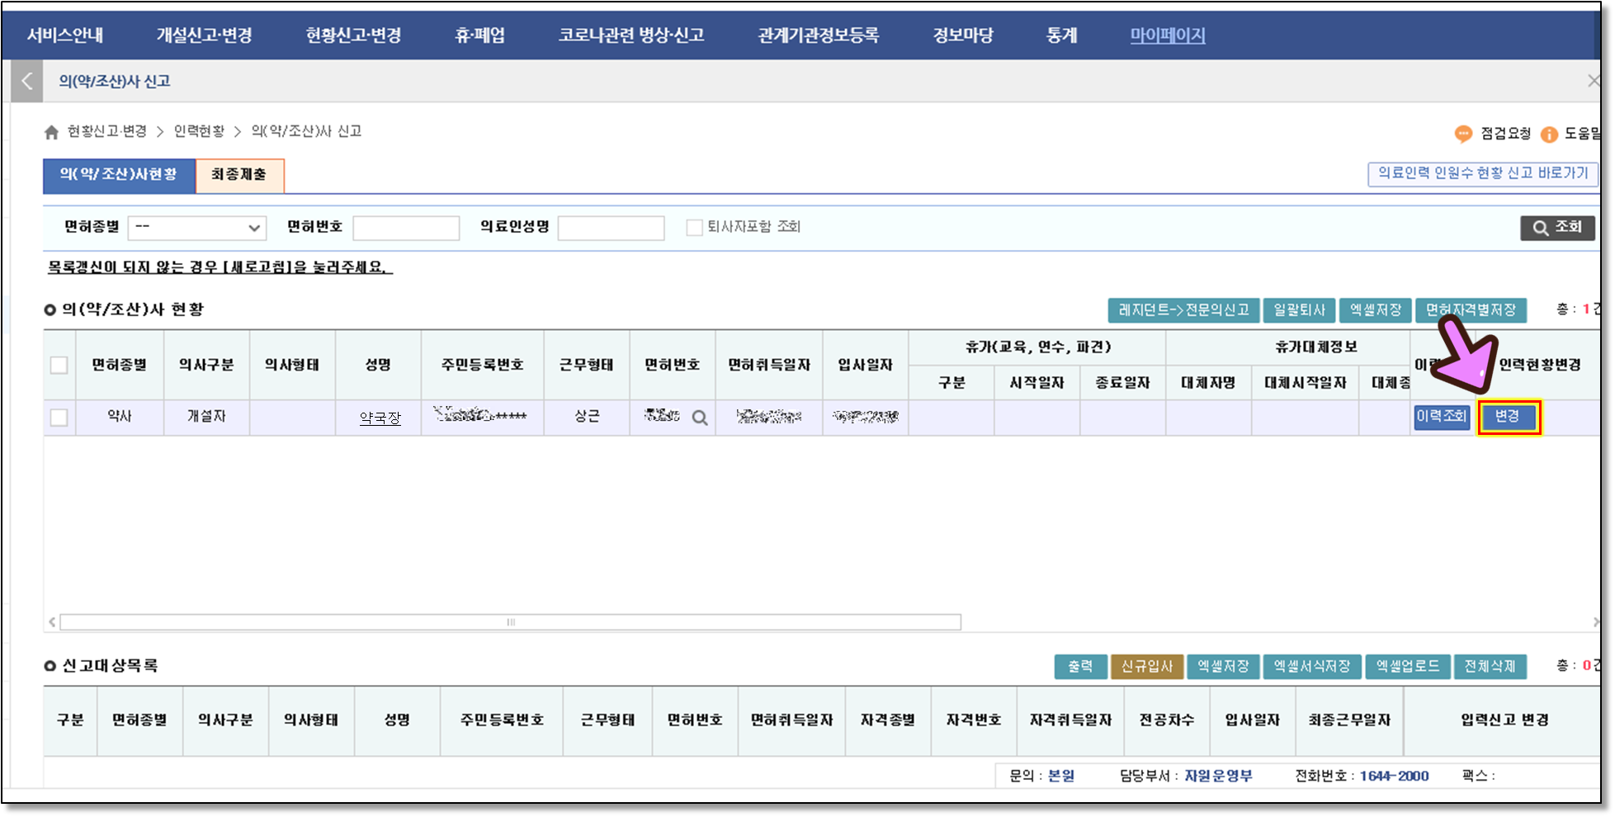
Task: Open help via the 도움말 info icon
Action: click(1549, 134)
